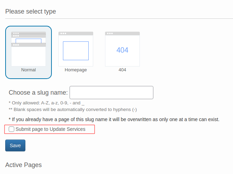Image resolution: width=233 pixels, height=174 pixels.
Task: Click the Save button
Action: tap(15, 145)
